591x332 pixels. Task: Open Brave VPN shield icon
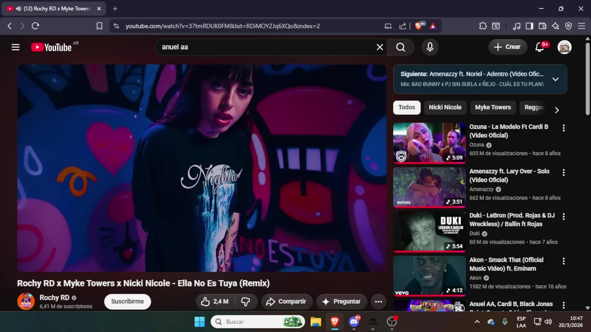(x=568, y=26)
